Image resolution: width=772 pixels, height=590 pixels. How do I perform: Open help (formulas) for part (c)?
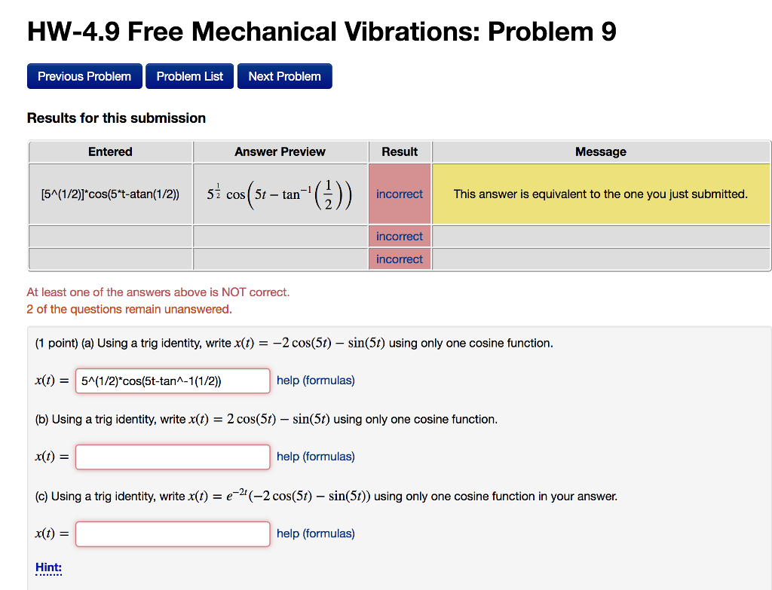pos(315,533)
